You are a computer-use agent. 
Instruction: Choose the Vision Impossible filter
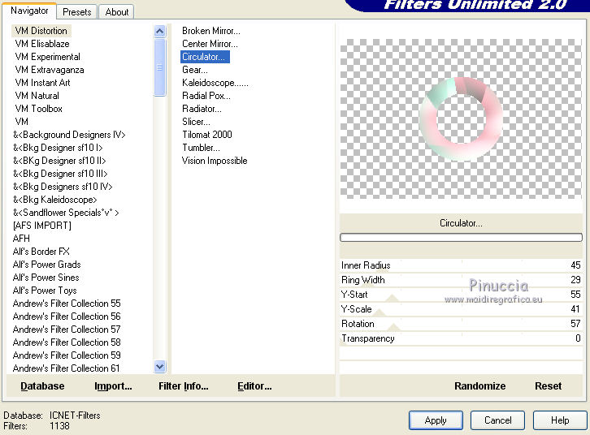click(215, 161)
